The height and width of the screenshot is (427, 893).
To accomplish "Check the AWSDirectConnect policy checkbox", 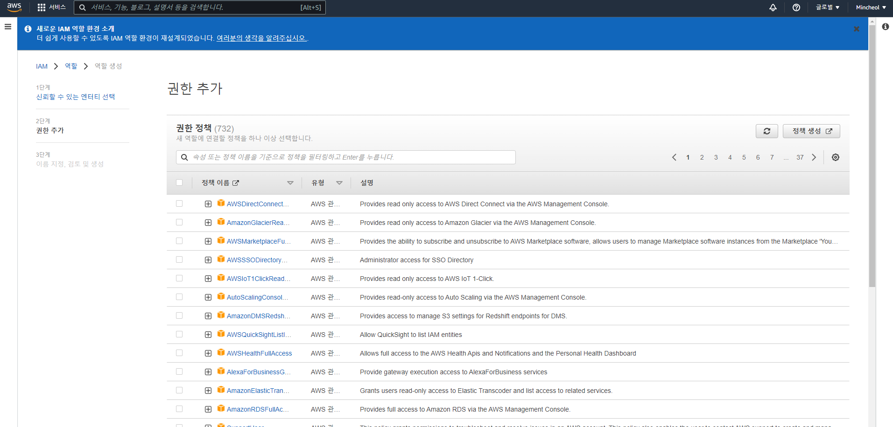I will click(179, 203).
